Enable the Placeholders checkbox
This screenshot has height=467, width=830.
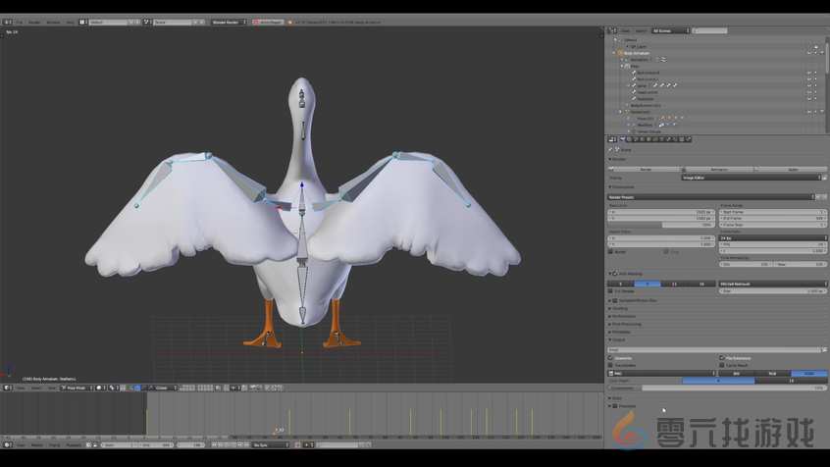pos(611,365)
